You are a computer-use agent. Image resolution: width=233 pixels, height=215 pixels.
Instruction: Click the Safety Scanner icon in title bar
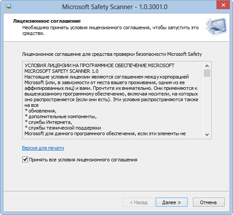[x=8, y=7]
